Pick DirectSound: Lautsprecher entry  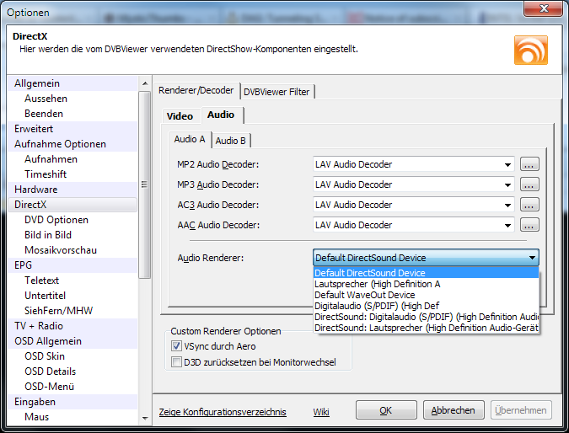click(426, 328)
